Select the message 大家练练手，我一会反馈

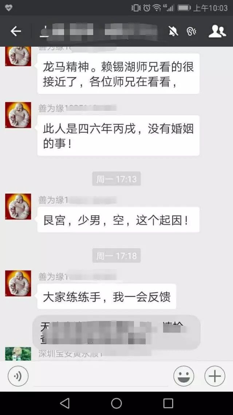click(x=107, y=296)
